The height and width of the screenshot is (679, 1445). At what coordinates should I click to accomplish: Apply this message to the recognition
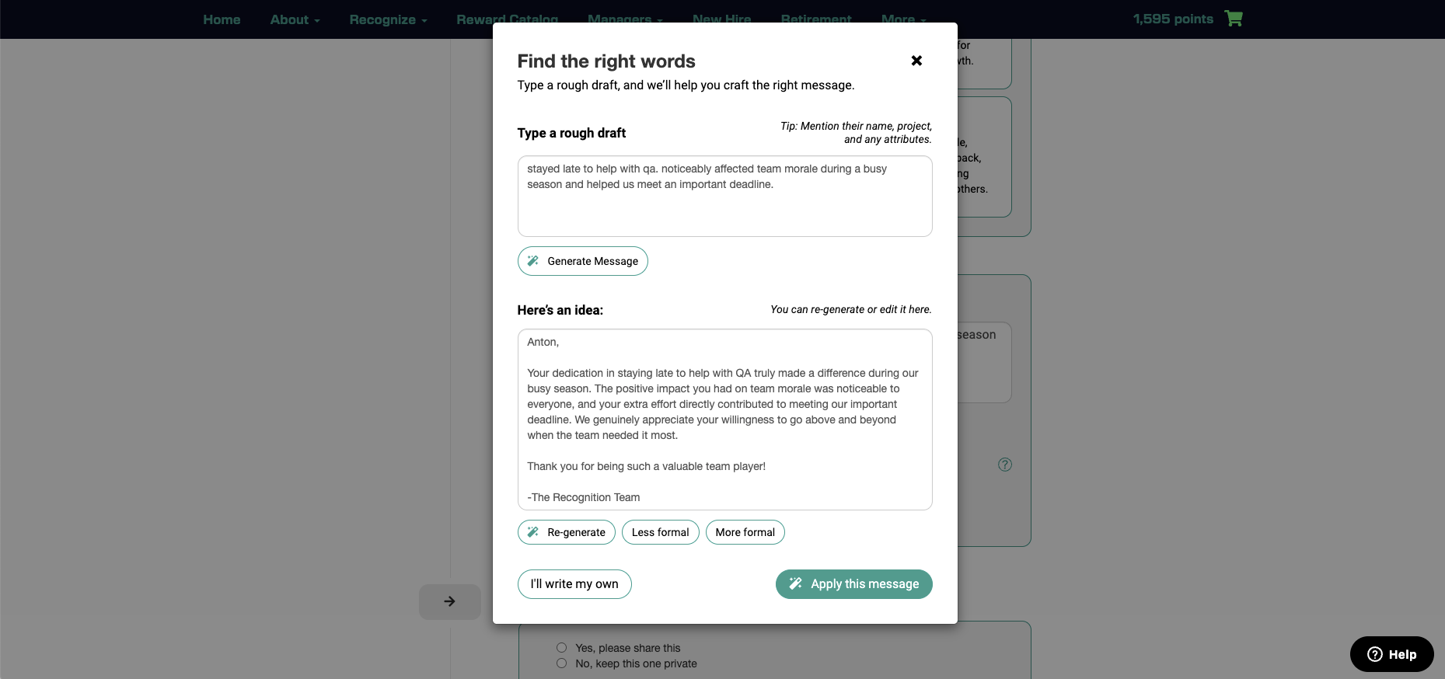(853, 584)
